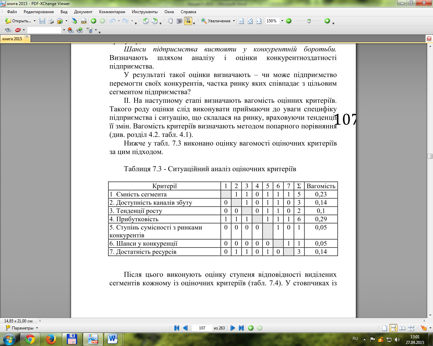Click the vertical scrollbar thumb
The width and height of the screenshot is (433, 346).
[430, 156]
